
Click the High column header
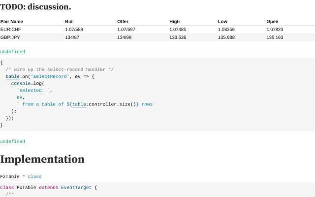(174, 22)
